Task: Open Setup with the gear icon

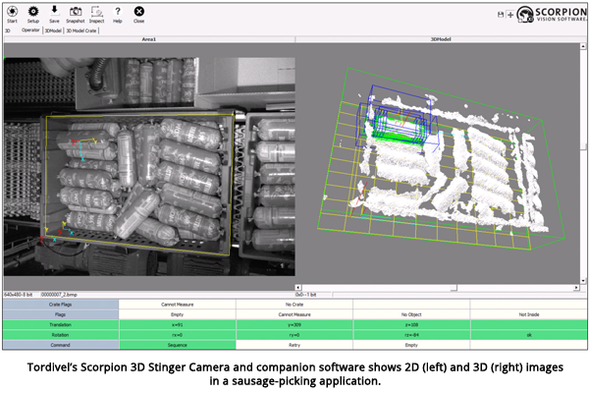Action: coord(33,12)
